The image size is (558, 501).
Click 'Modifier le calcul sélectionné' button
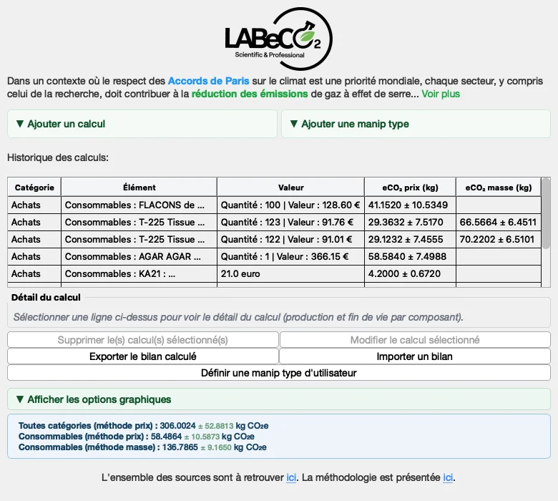coord(415,340)
